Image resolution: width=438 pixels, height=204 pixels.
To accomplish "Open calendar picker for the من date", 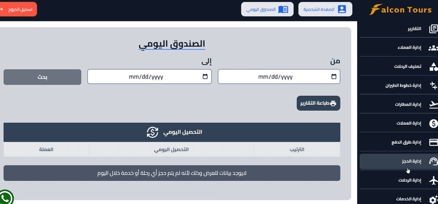I will tap(334, 77).
